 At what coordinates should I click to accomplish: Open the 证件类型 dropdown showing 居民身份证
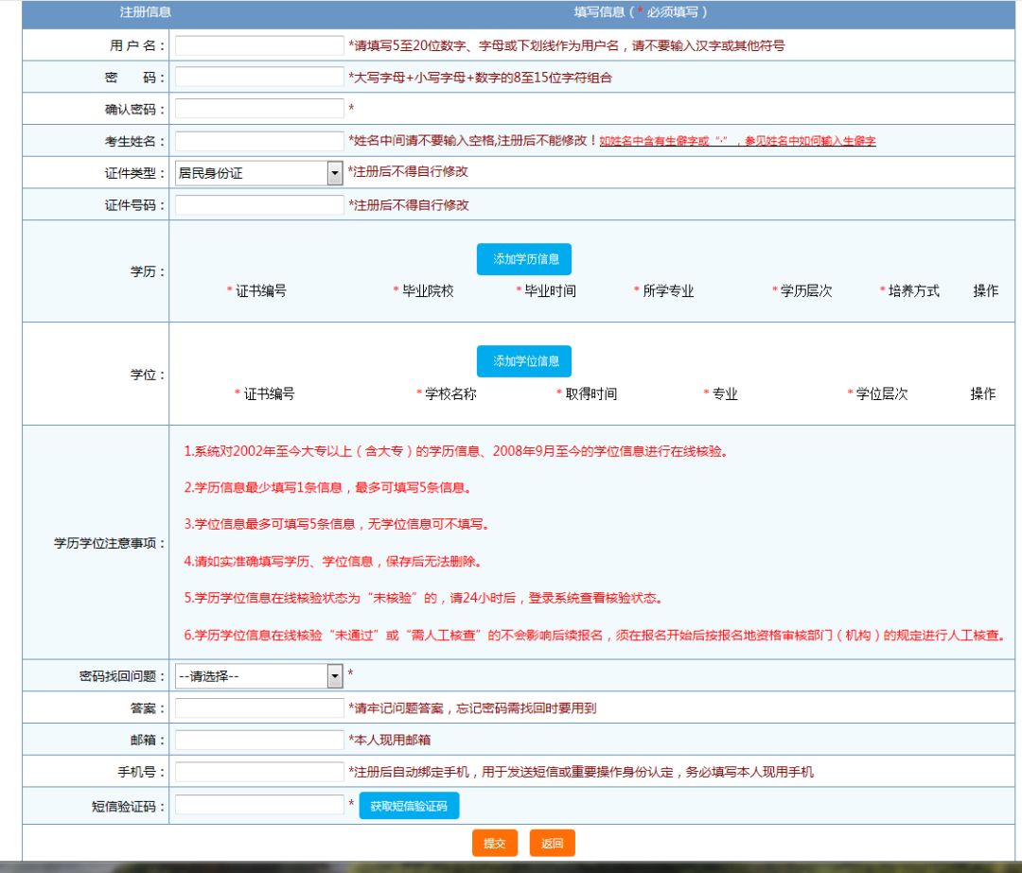tap(258, 173)
